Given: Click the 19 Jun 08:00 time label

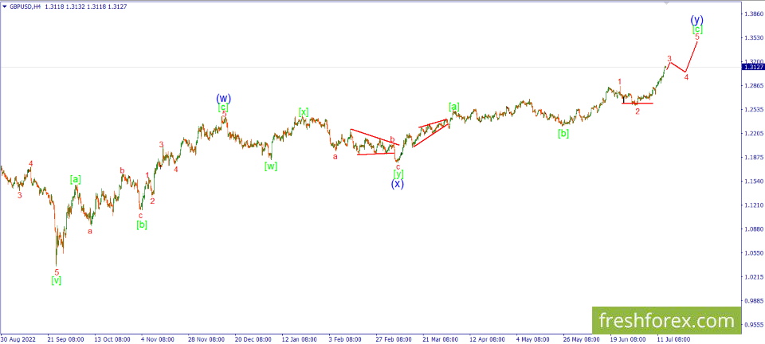Looking at the screenshot, I should [x=627, y=338].
